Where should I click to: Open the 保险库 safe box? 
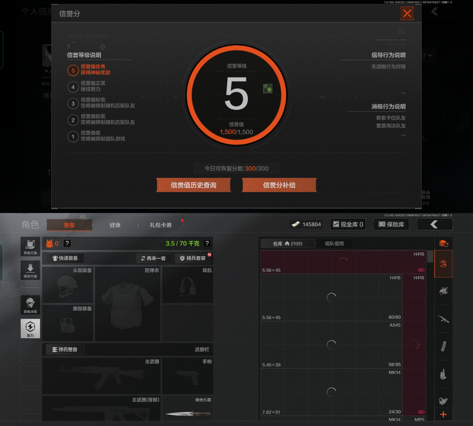pos(391,224)
